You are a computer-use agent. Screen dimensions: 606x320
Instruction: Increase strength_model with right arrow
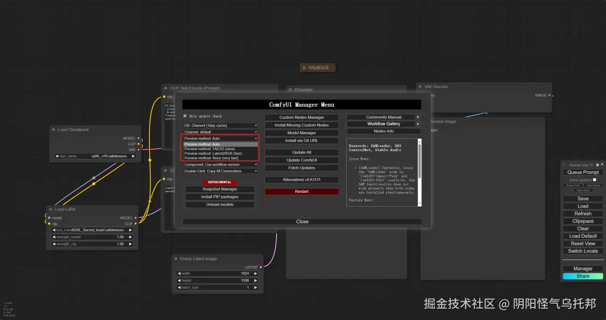(131, 237)
